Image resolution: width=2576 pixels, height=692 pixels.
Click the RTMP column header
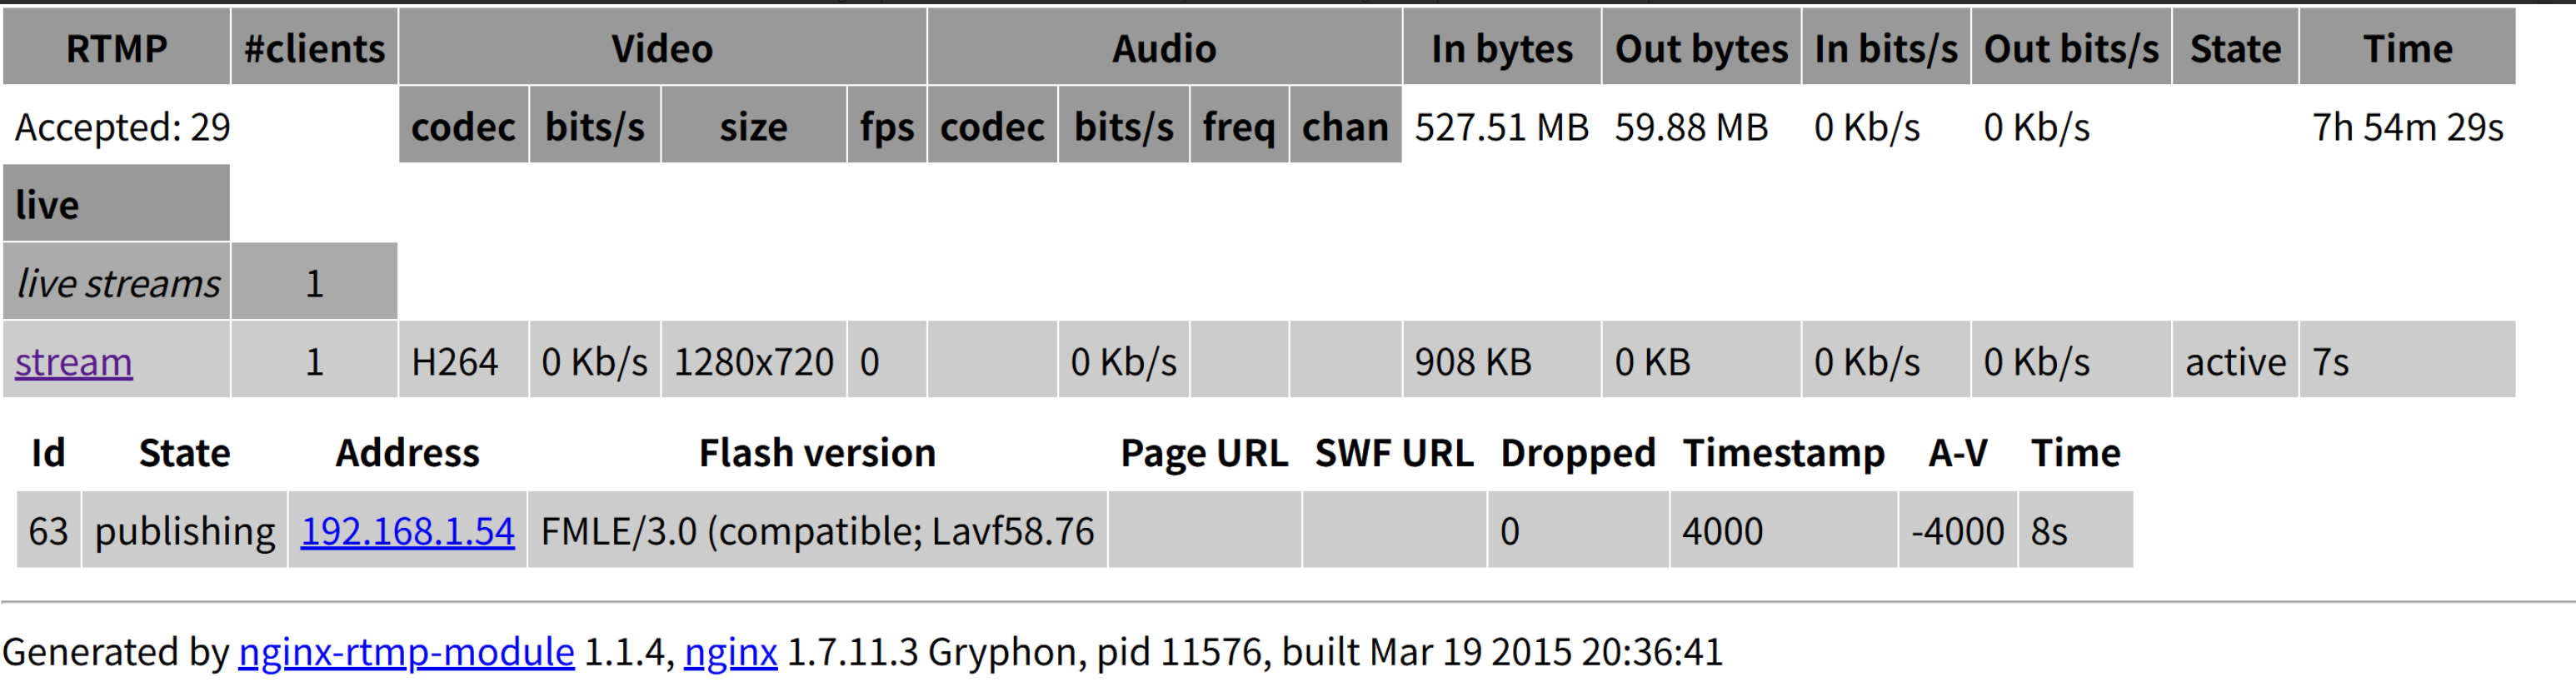pos(116,48)
